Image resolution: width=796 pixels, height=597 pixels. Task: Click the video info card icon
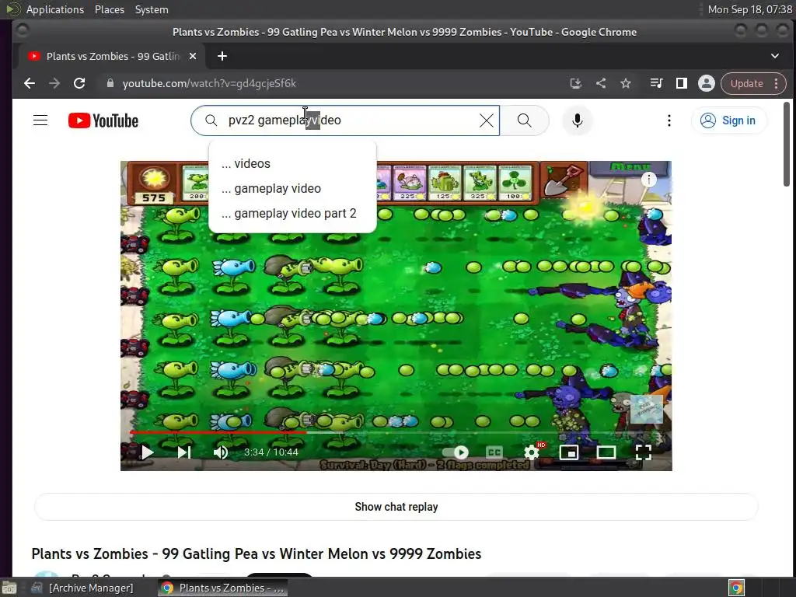pyautogui.click(x=649, y=180)
